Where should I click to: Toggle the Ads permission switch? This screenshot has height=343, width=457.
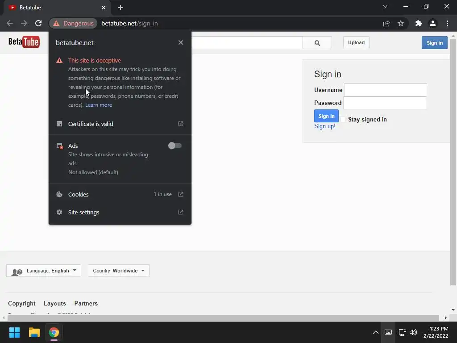point(175,146)
